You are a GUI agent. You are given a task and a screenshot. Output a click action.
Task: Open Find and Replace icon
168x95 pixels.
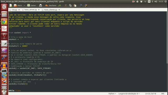tap(86, 5)
